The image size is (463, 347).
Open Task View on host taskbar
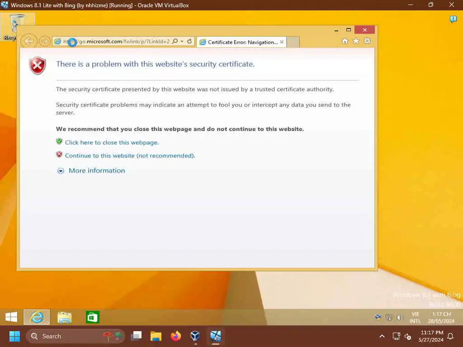click(137, 336)
